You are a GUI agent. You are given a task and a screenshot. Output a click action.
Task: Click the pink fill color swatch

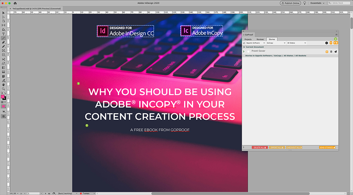(x=3, y=97)
